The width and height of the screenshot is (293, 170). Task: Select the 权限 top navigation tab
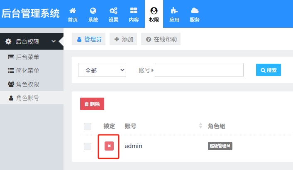(154, 14)
